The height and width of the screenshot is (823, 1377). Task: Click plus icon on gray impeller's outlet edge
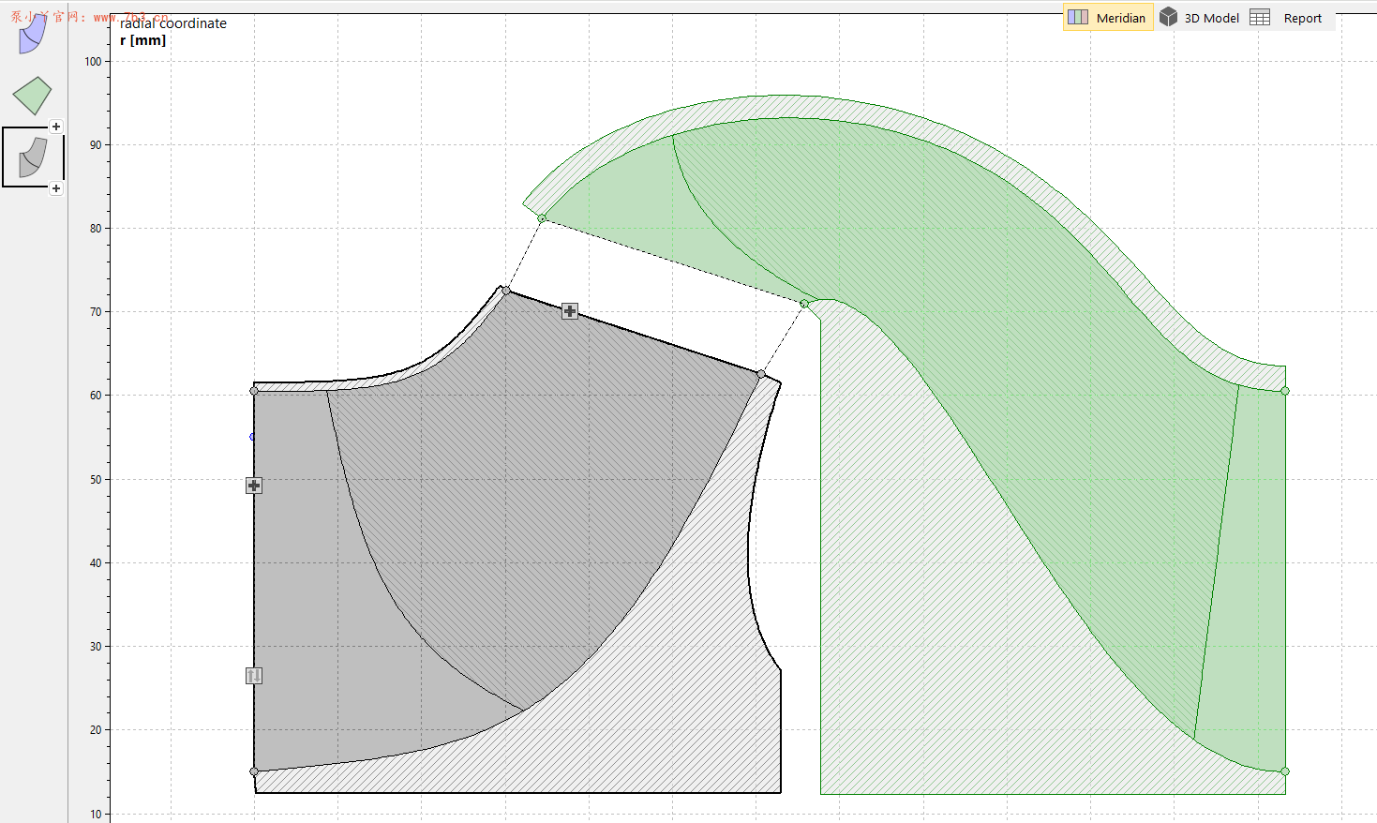point(570,311)
